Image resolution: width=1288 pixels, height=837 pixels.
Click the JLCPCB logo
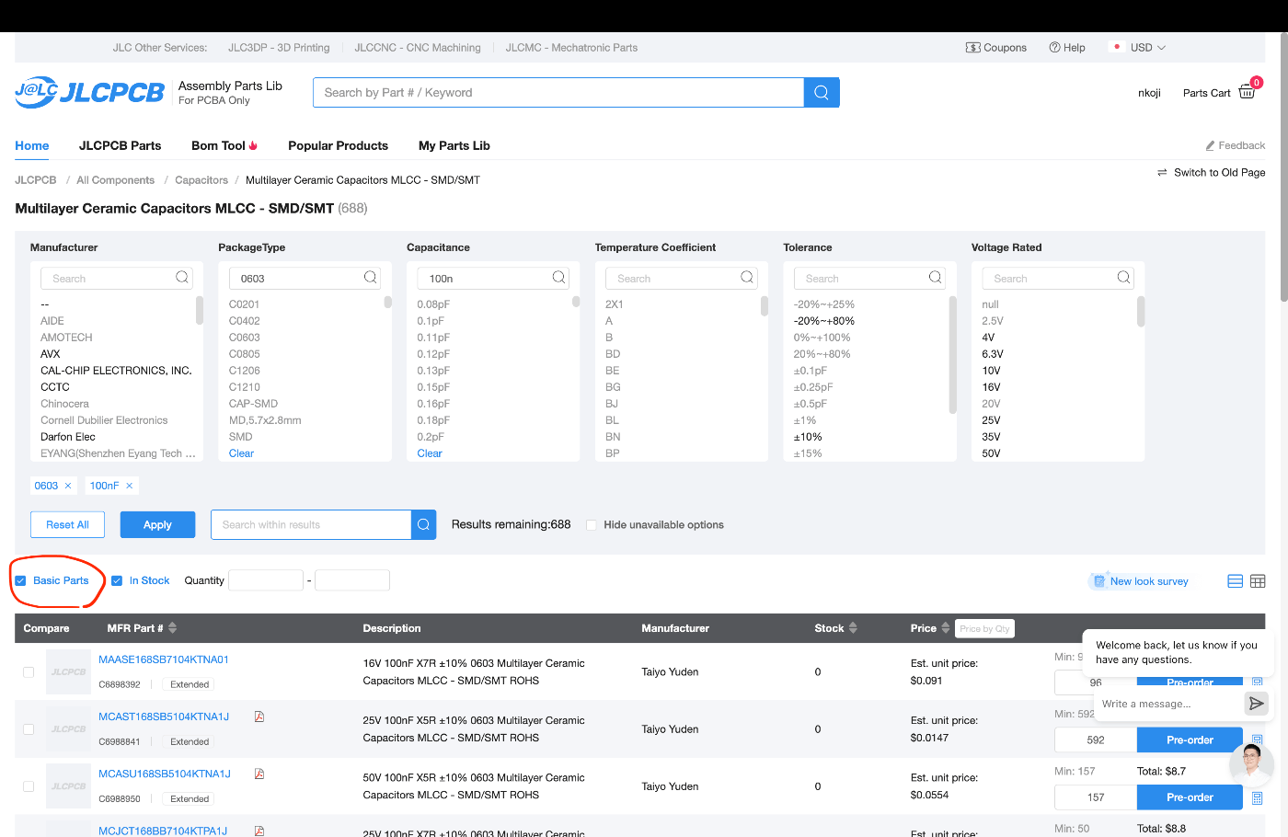point(89,92)
